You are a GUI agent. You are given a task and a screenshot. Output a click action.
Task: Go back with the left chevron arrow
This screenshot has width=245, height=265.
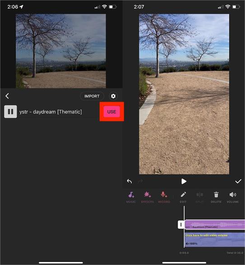click(x=7, y=96)
